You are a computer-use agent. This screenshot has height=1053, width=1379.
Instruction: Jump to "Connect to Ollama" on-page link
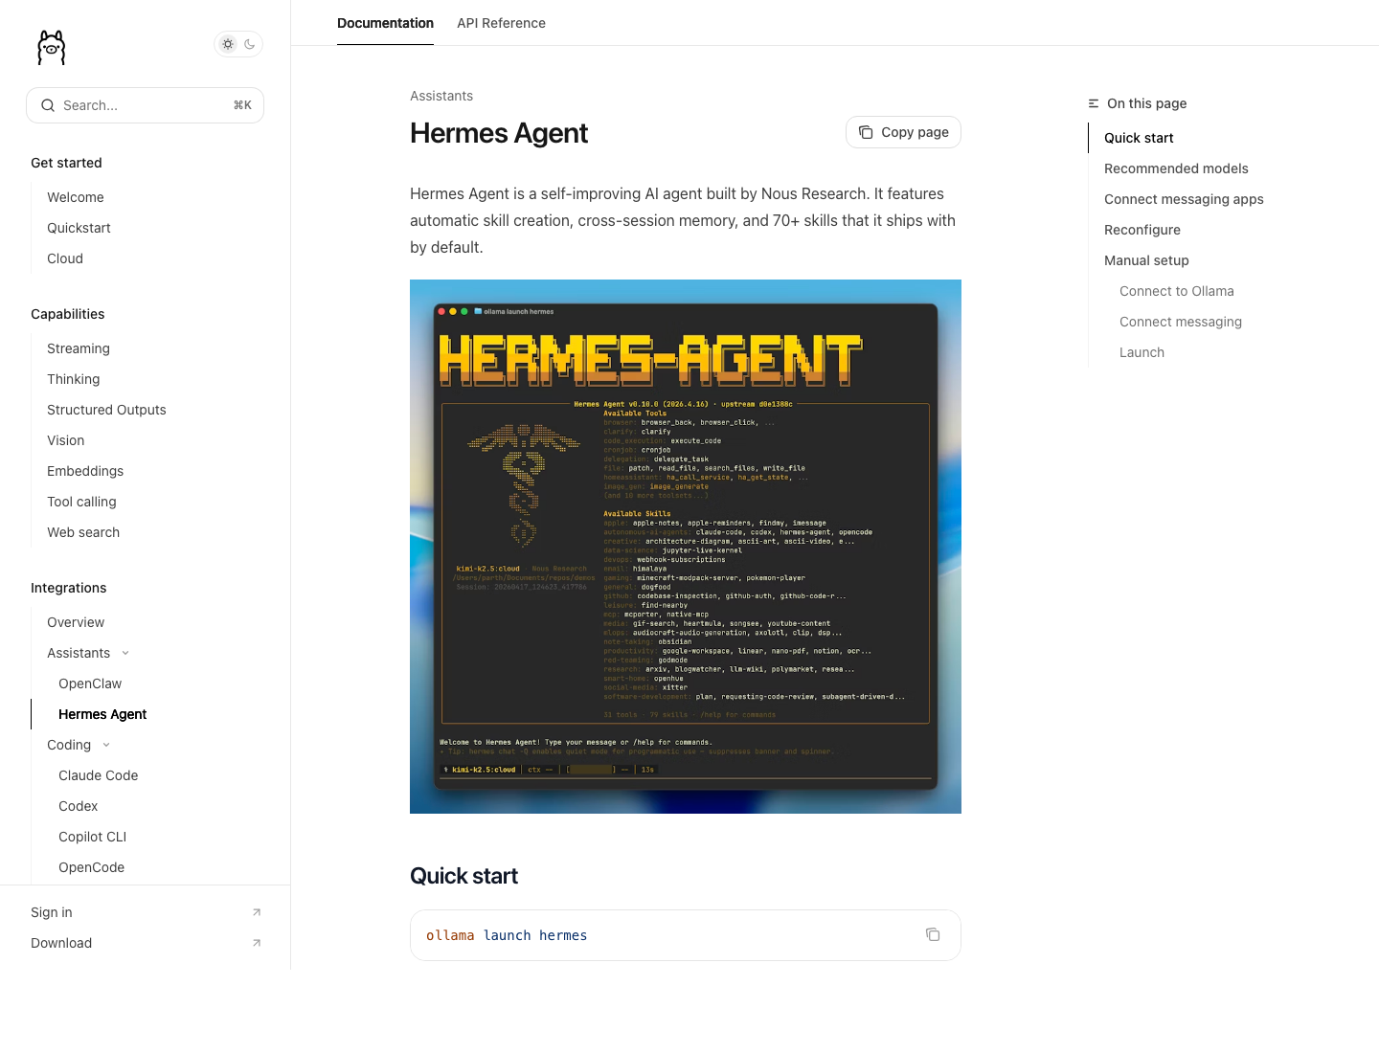tap(1176, 291)
